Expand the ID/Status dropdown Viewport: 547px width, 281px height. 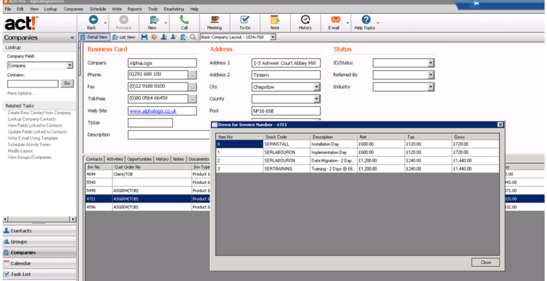click(x=431, y=63)
